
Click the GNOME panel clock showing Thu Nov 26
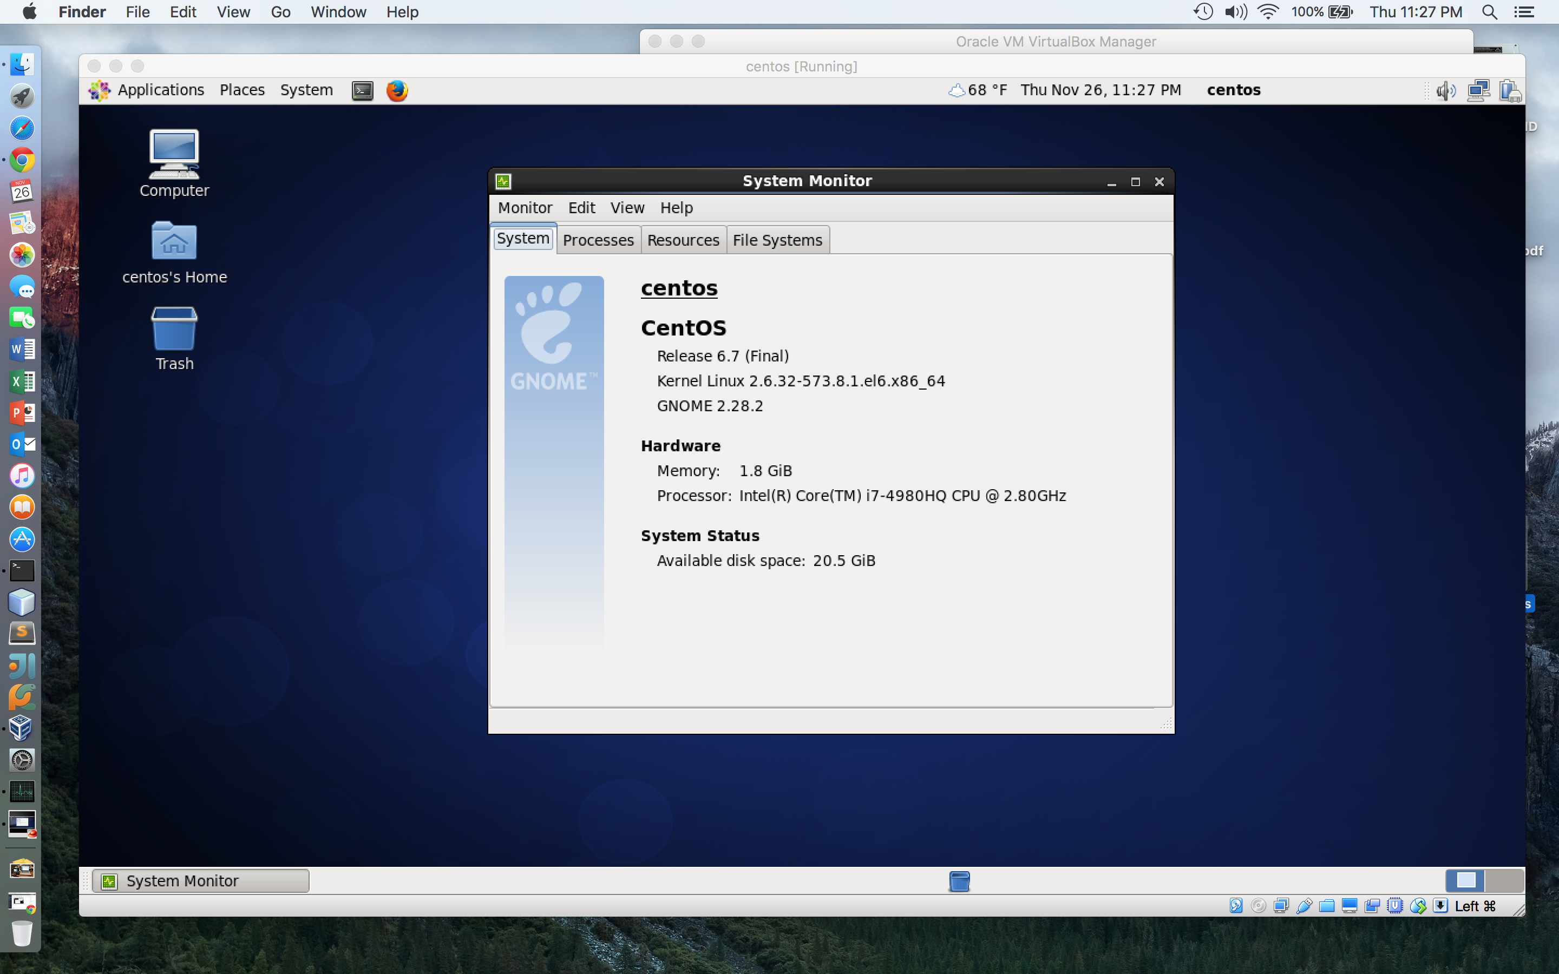[x=1101, y=90]
